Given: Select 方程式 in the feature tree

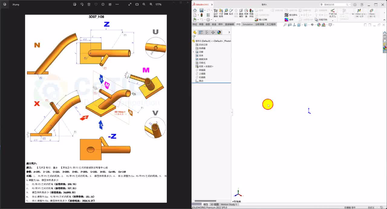Looking at the screenshot, I should tap(200, 63).
